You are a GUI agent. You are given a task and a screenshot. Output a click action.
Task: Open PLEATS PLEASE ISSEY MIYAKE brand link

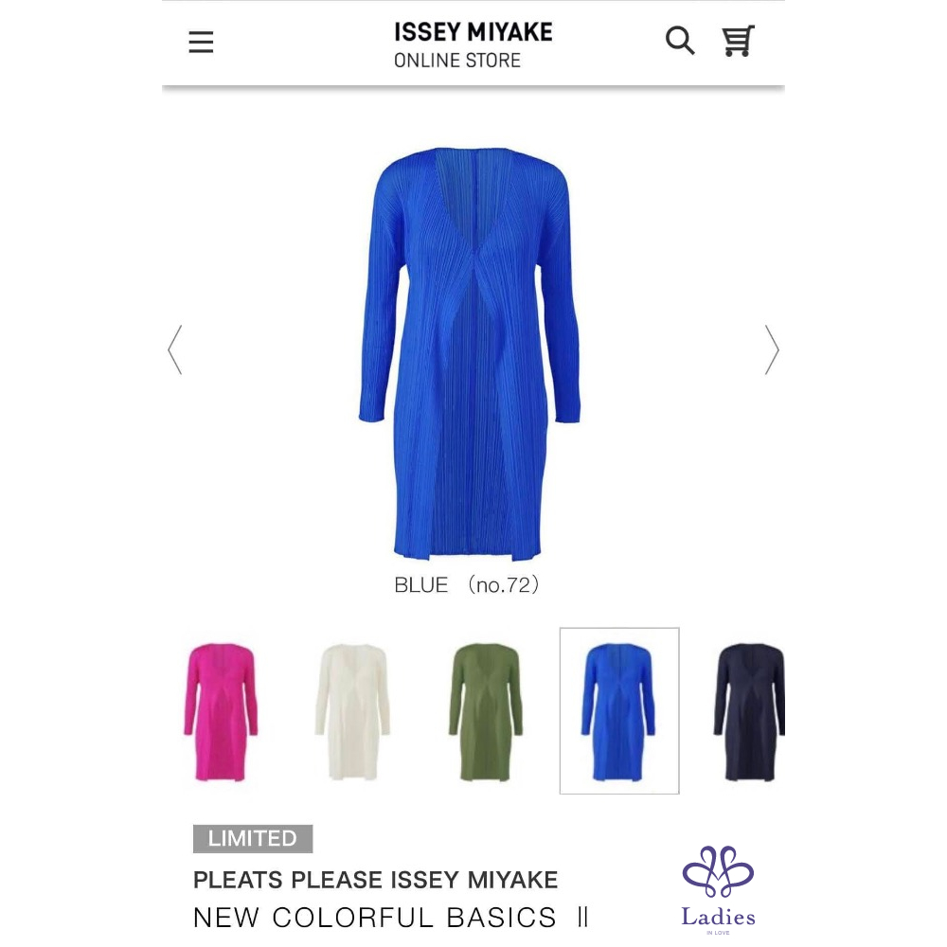tap(375, 880)
